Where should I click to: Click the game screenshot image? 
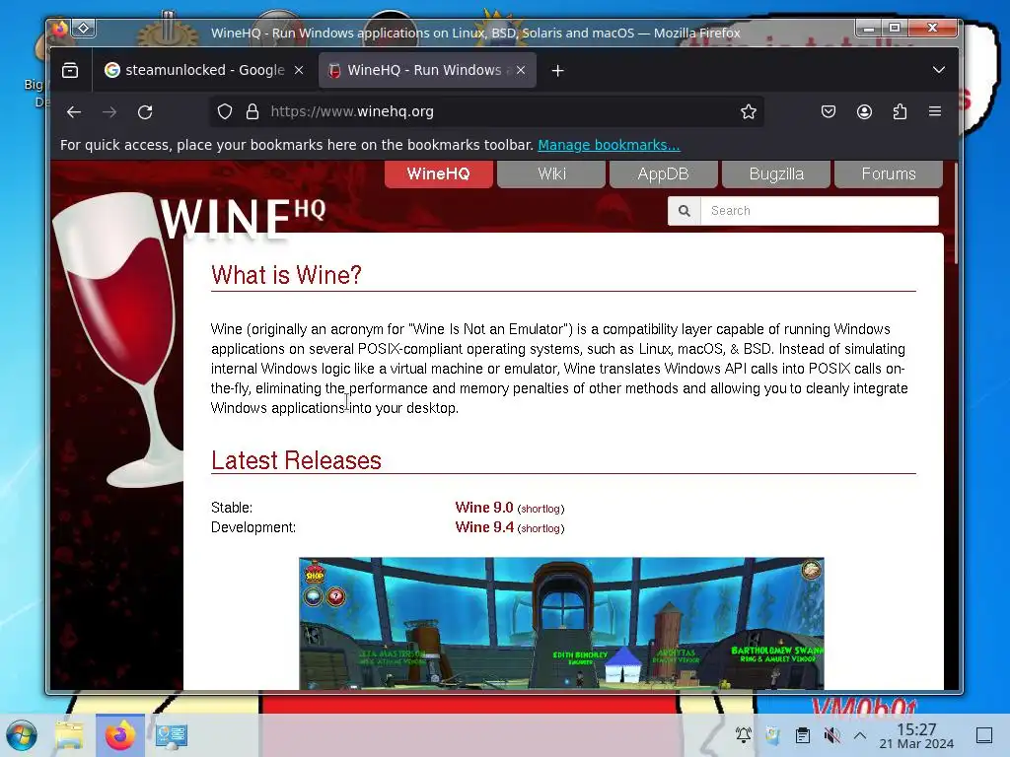(561, 623)
